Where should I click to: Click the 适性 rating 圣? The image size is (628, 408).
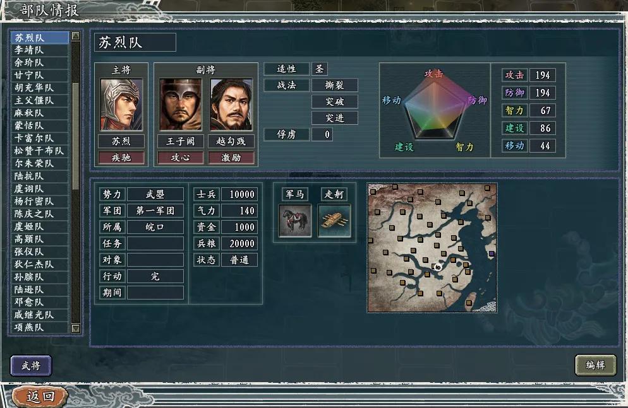(x=319, y=69)
